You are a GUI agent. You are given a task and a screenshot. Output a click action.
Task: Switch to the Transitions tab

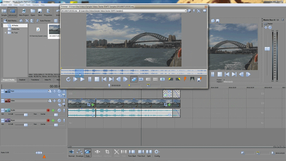tap(35, 80)
